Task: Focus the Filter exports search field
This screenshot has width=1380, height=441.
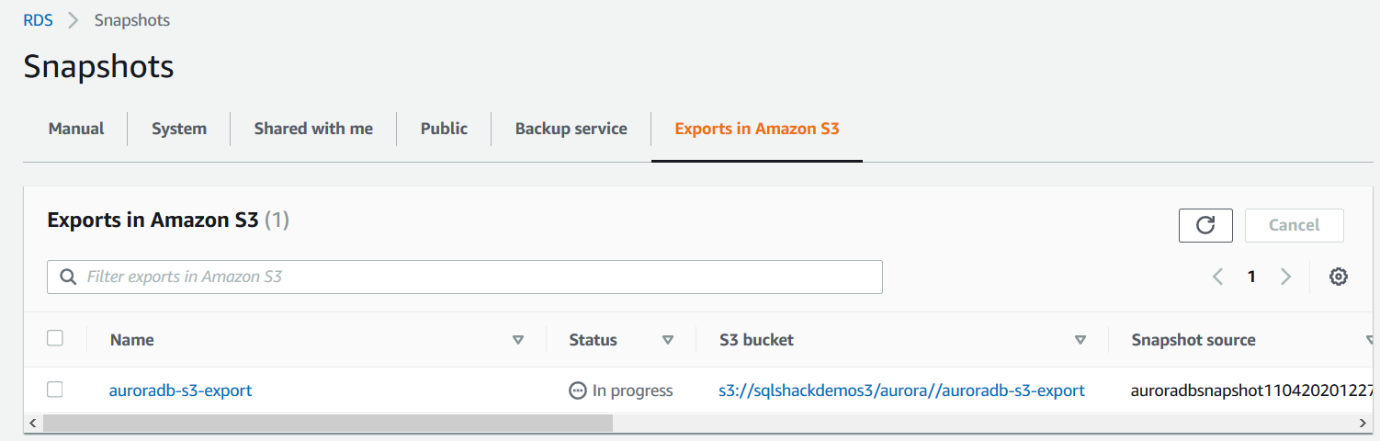Action: pos(478,277)
